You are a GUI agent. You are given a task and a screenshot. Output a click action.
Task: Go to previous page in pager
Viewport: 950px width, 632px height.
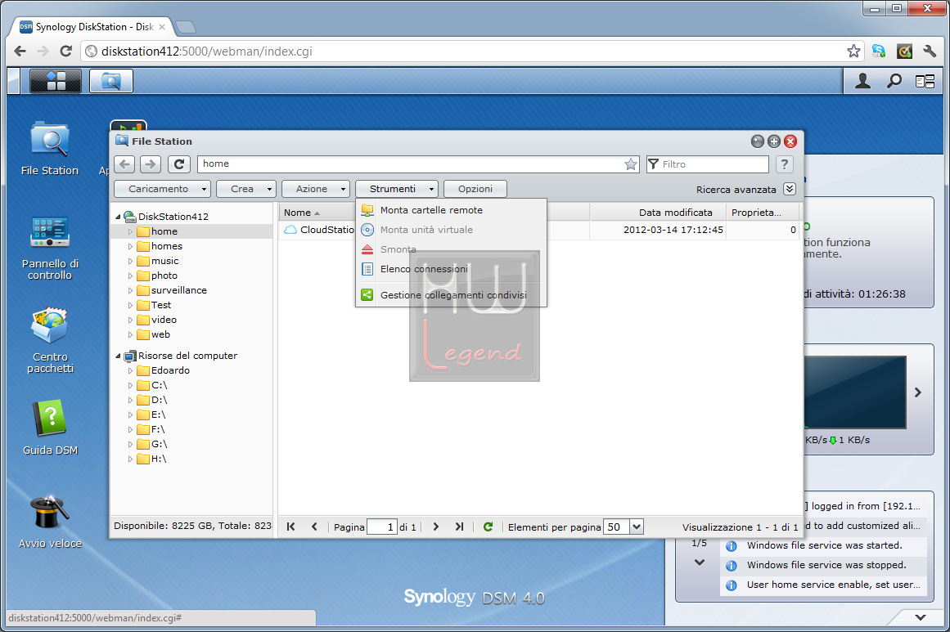pyautogui.click(x=314, y=527)
